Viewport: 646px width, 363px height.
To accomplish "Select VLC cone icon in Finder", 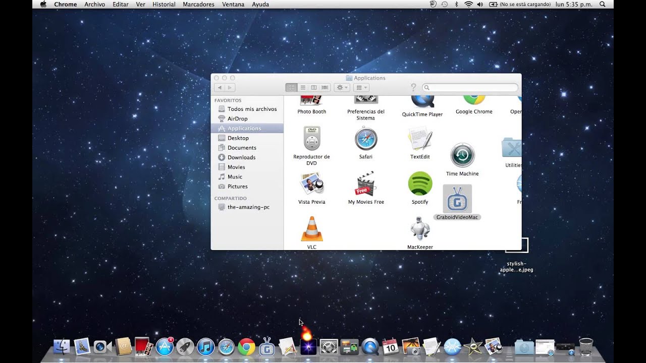I will tap(311, 229).
